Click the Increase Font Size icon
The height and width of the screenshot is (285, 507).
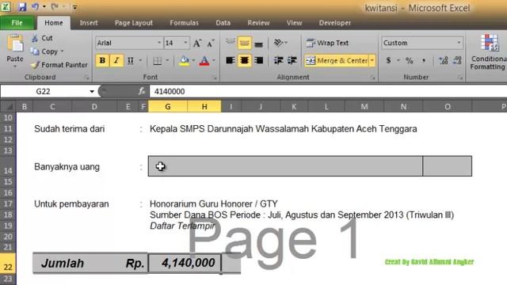(197, 43)
